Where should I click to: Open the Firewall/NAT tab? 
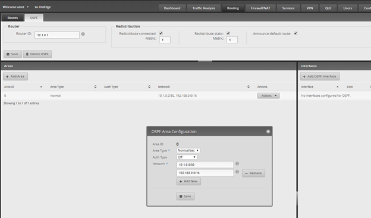point(260,8)
